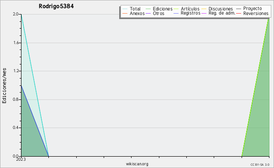Click the 0.0 y-axis value

[x=16, y=156]
